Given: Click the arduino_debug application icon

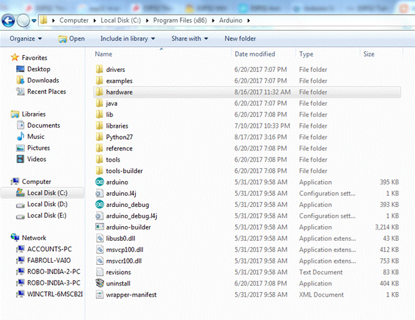Looking at the screenshot, I should (x=99, y=204).
